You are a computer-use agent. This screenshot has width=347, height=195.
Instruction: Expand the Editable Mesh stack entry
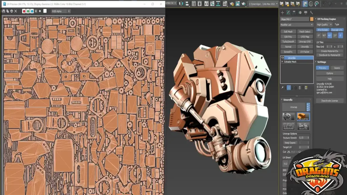(282, 62)
